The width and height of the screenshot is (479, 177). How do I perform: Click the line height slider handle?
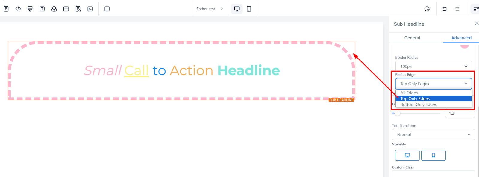(397, 113)
